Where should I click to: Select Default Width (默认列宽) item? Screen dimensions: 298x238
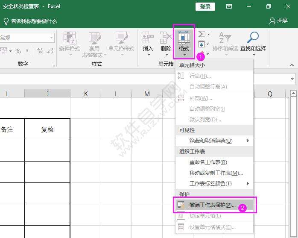pyautogui.click(x=214, y=120)
